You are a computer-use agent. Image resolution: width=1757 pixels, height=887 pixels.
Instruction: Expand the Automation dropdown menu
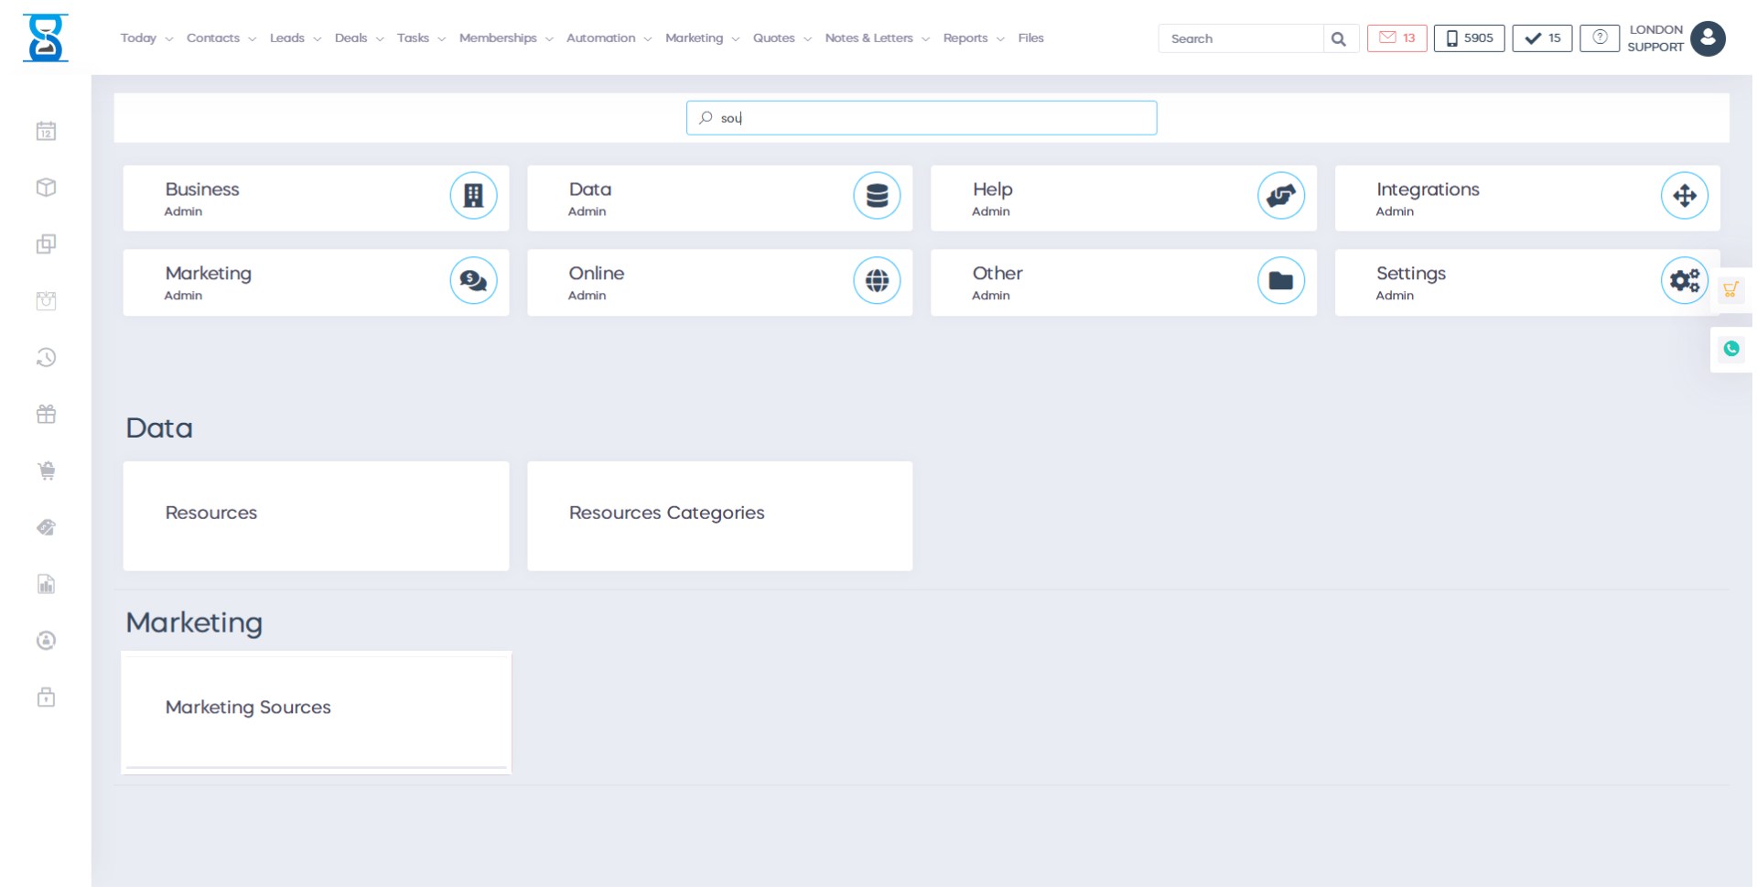pyautogui.click(x=609, y=38)
